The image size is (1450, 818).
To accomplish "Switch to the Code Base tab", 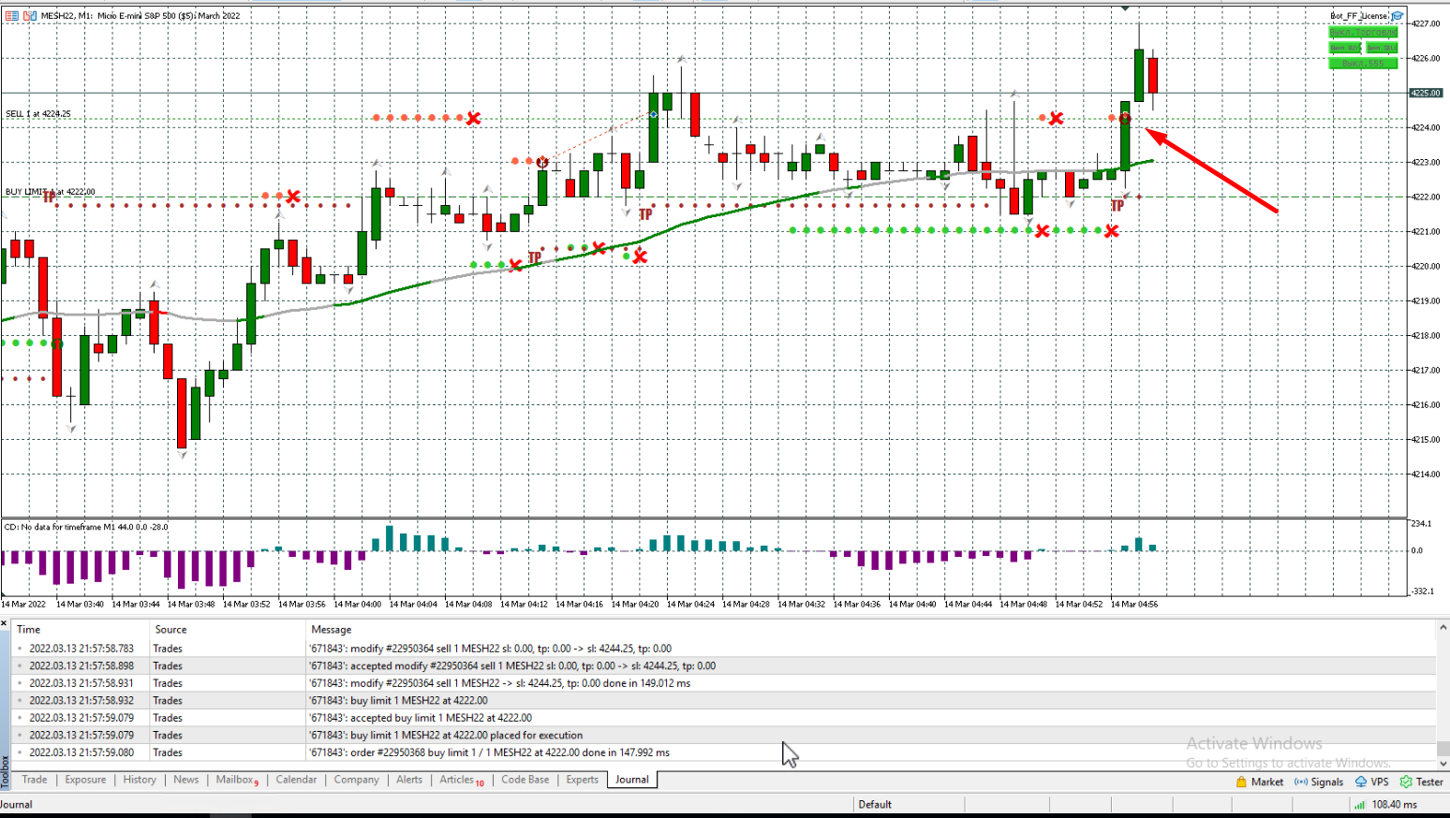I will coord(525,780).
